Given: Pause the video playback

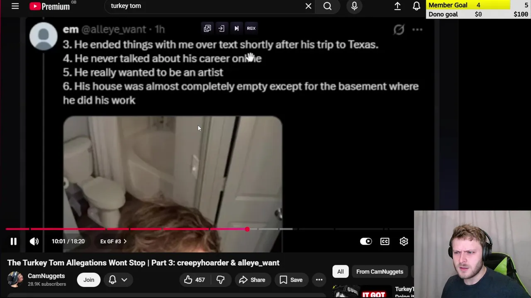Looking at the screenshot, I should pos(13,241).
